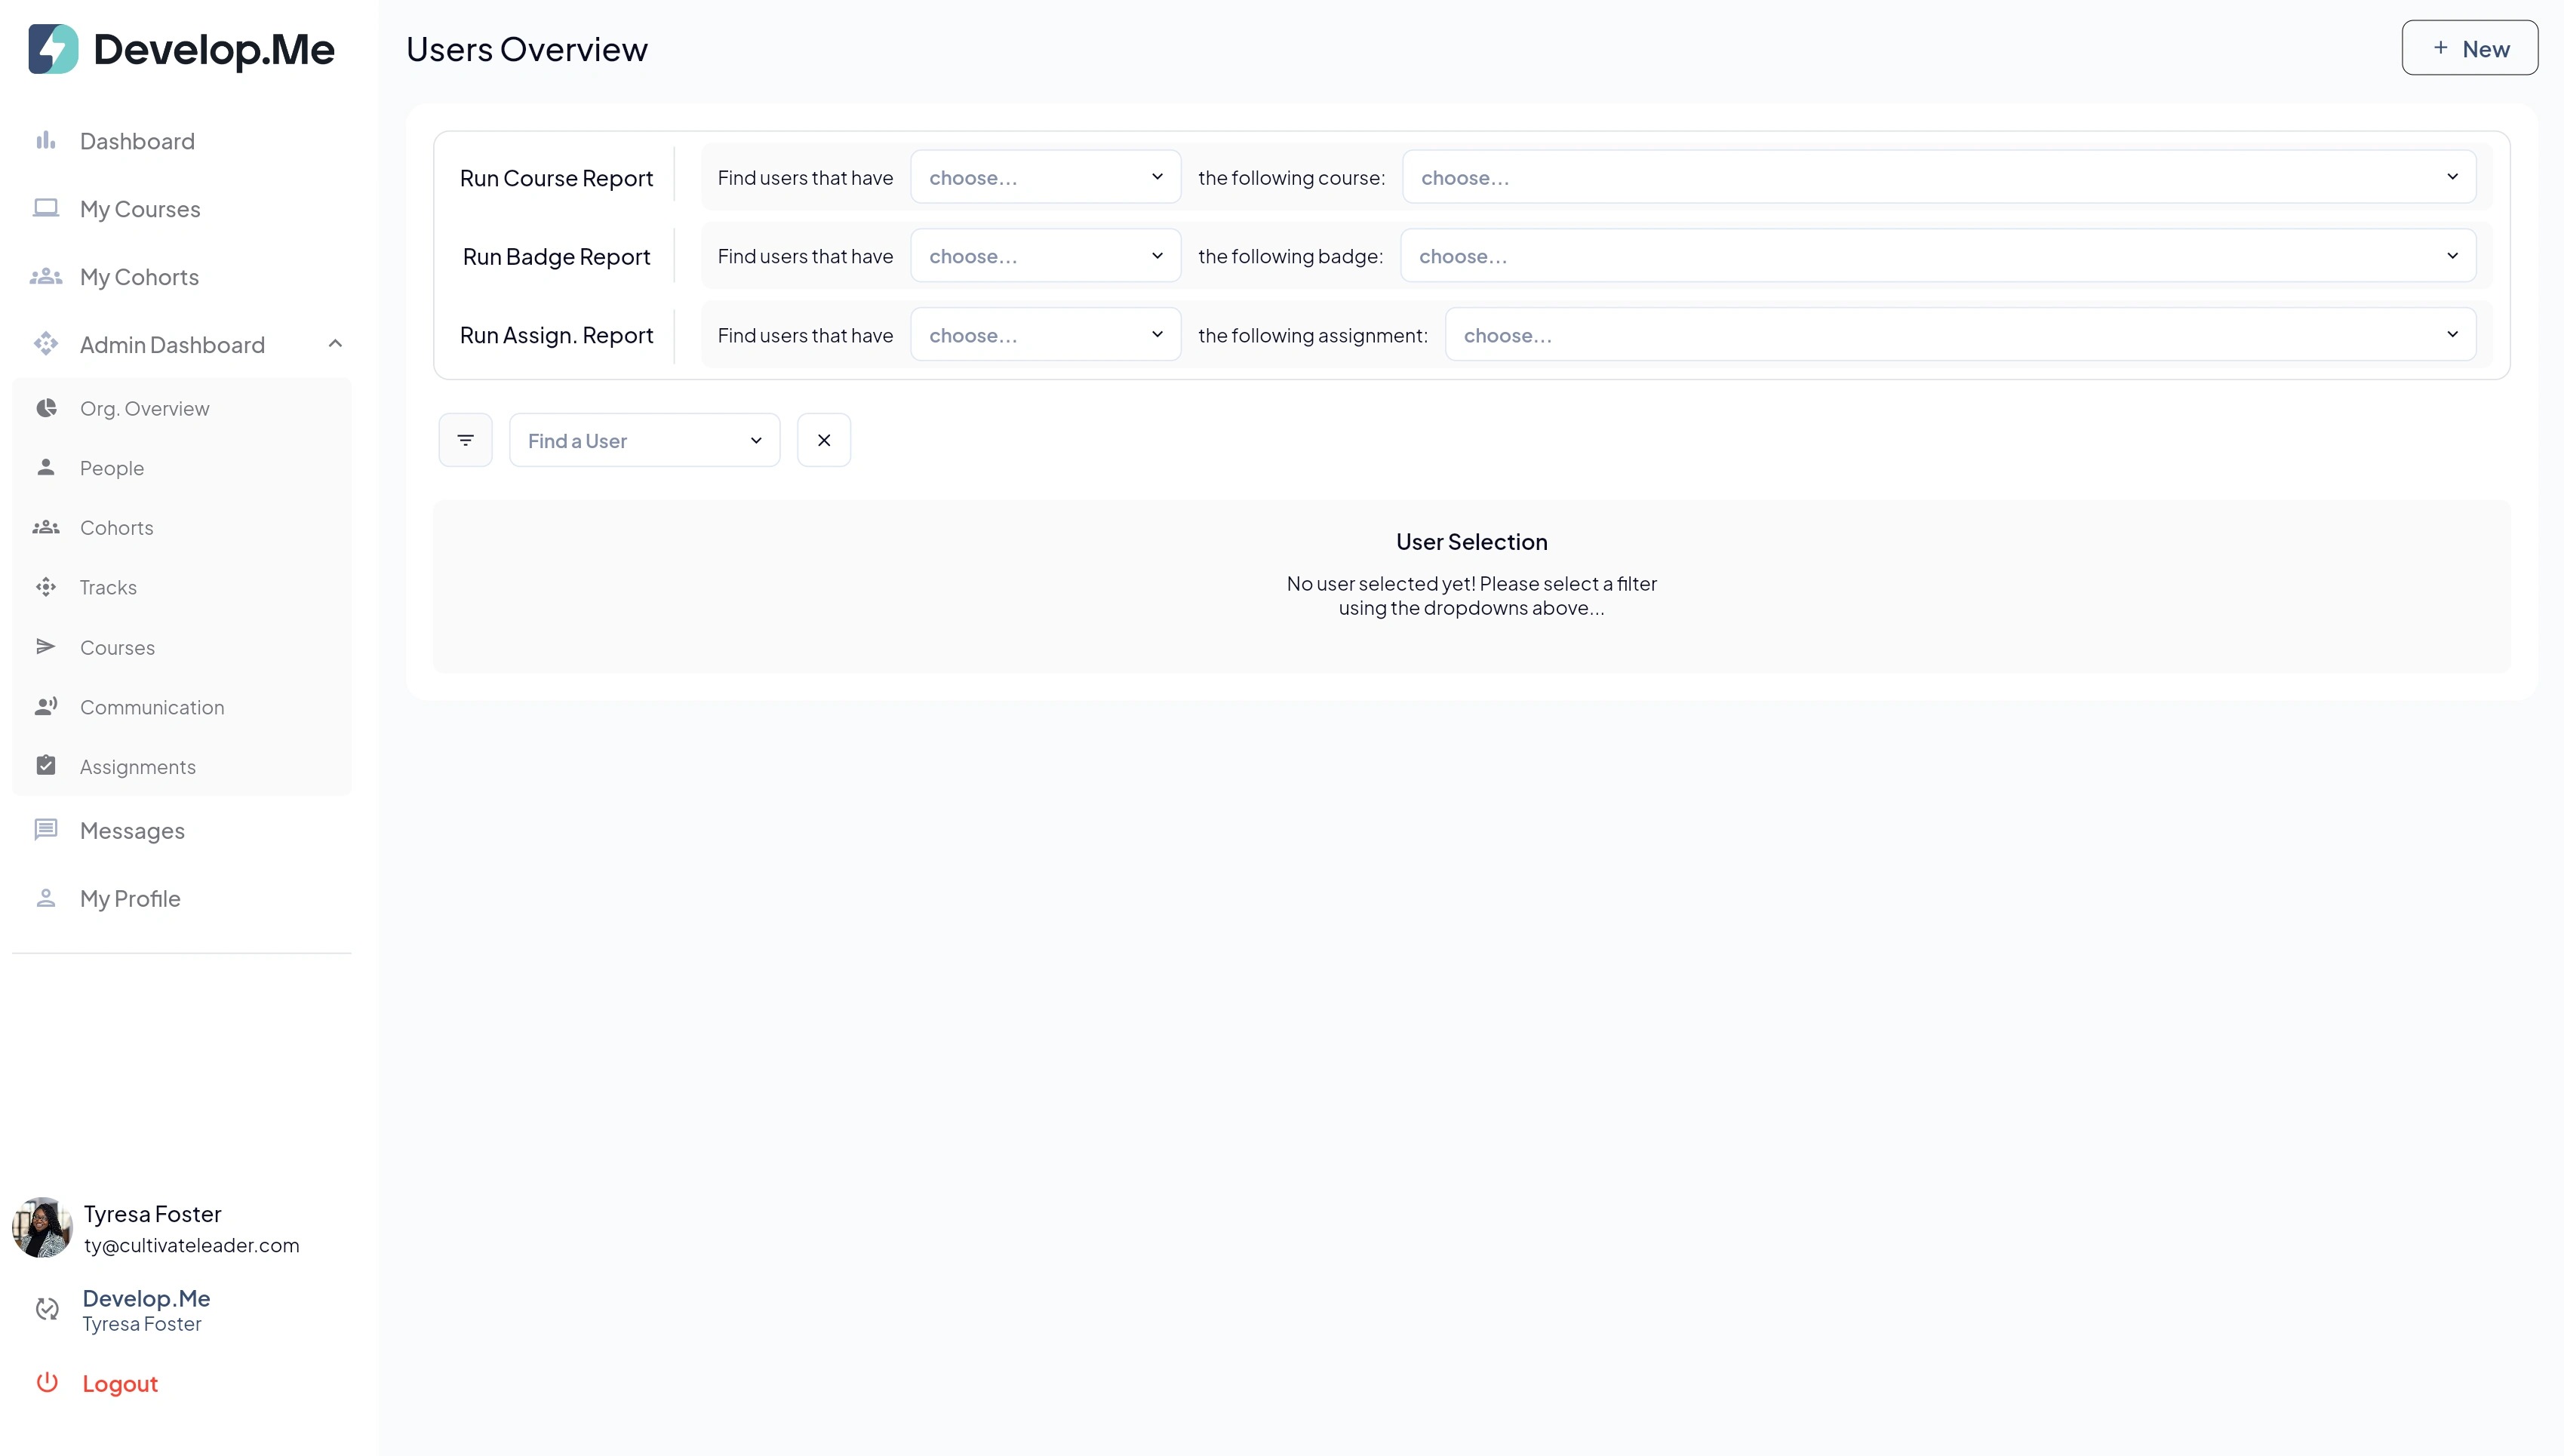Open the following assignment dropdown
The height and width of the screenshot is (1456, 2564).
pyautogui.click(x=1959, y=335)
